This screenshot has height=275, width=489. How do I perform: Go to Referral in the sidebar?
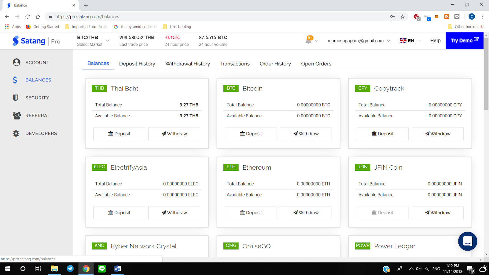38,116
